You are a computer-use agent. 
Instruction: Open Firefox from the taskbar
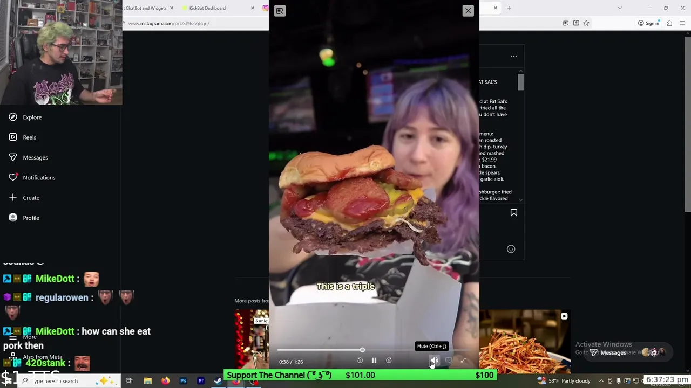tap(165, 381)
